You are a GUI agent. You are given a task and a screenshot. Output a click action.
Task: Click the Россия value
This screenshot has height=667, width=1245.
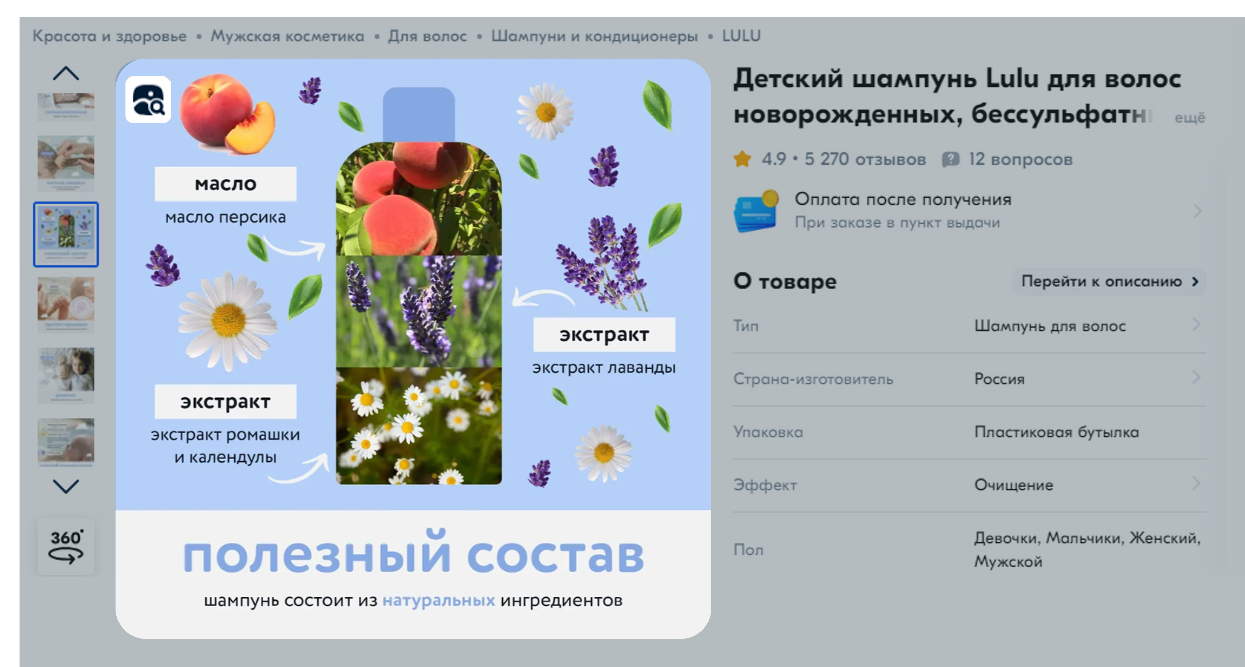(x=999, y=379)
